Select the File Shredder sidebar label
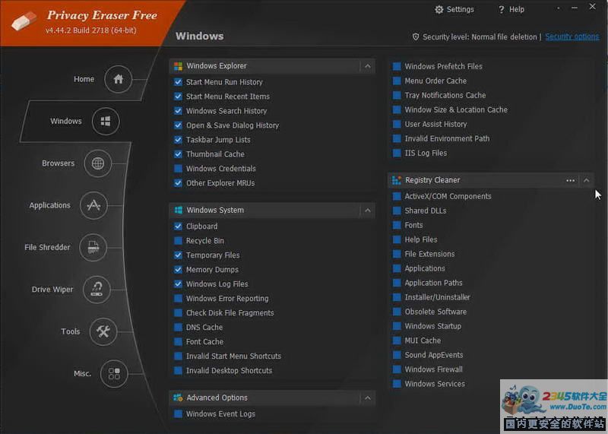This screenshot has width=608, height=434. point(47,248)
